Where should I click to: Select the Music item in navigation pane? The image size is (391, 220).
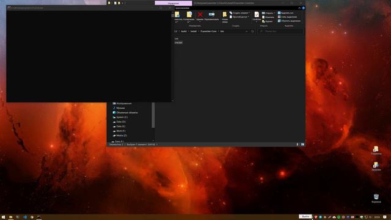point(119,108)
